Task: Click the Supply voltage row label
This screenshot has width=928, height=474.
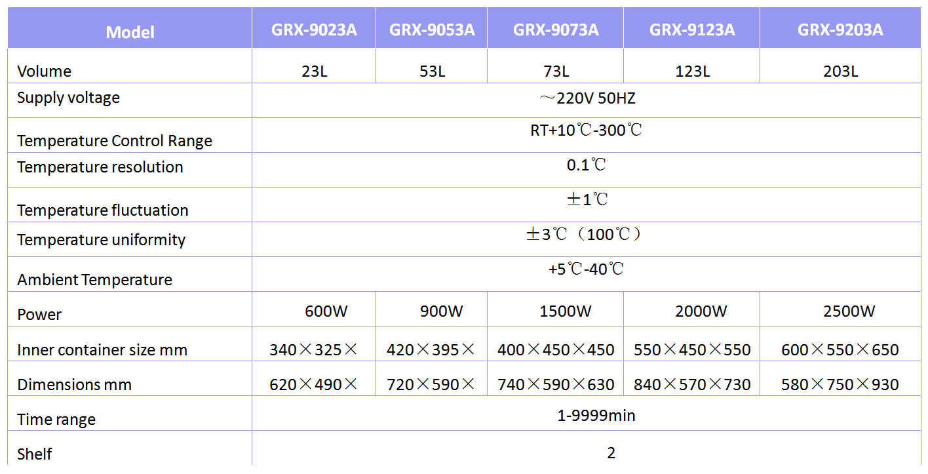Action: point(68,98)
